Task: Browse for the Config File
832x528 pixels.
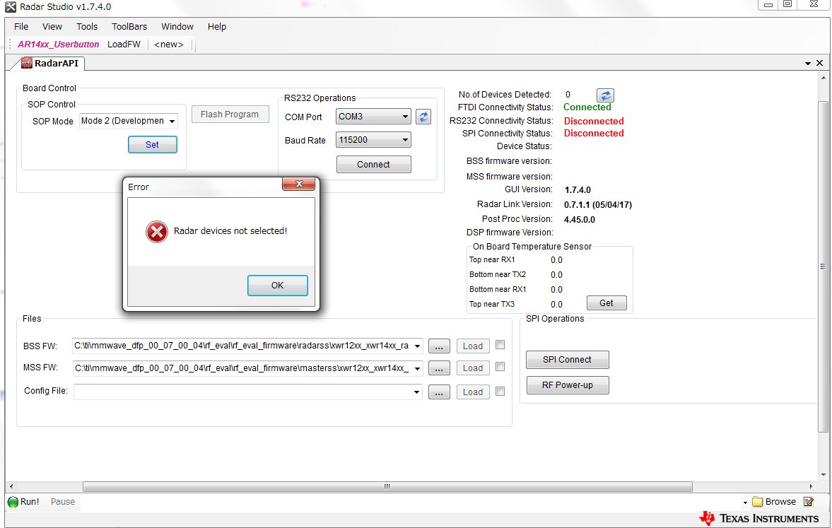Action: pyautogui.click(x=439, y=393)
